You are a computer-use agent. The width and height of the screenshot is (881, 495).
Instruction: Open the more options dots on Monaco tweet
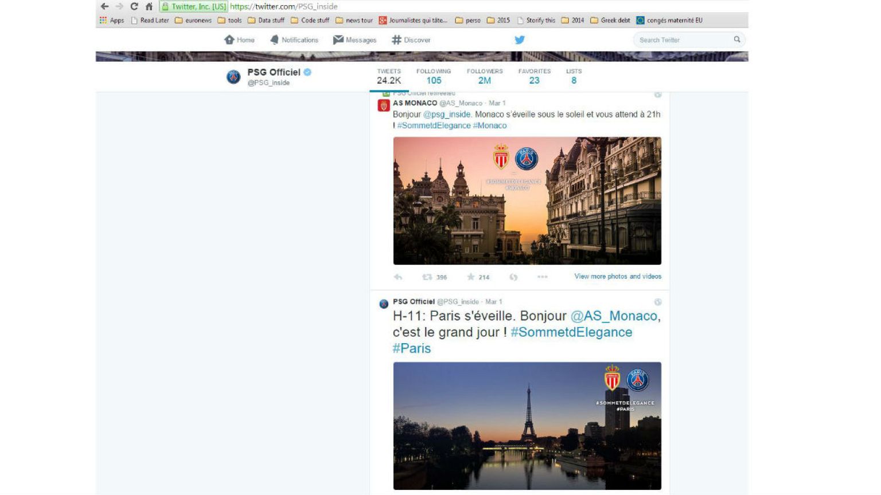543,277
